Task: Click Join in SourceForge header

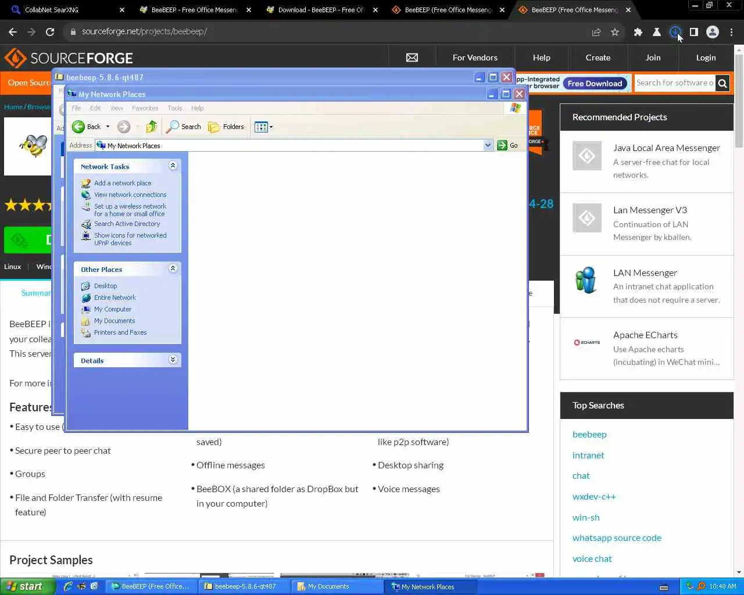Action: tap(653, 58)
